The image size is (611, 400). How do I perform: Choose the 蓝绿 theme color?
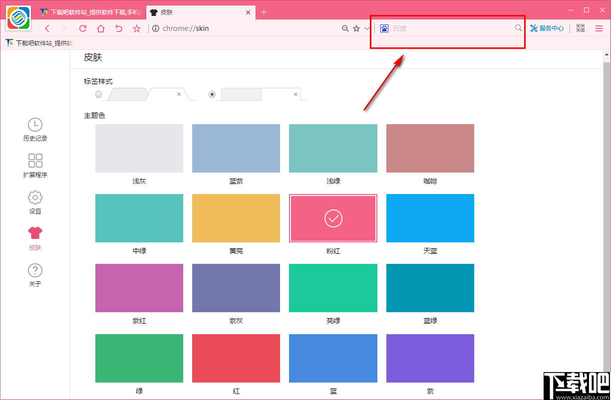pos(430,288)
